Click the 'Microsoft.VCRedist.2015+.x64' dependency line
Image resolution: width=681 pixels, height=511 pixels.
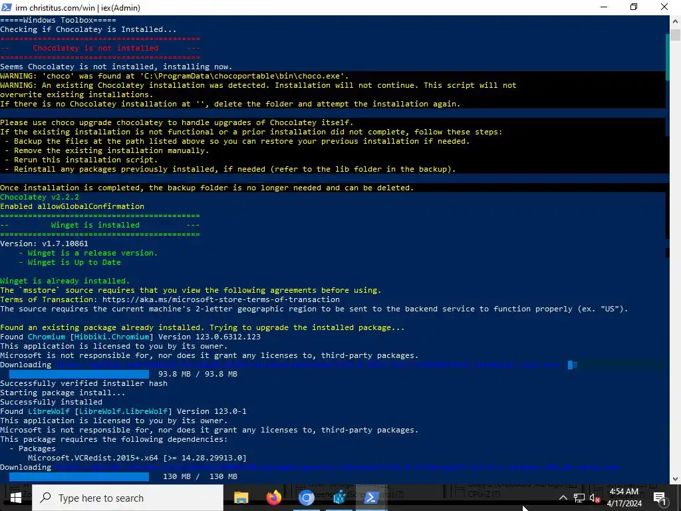point(137,458)
